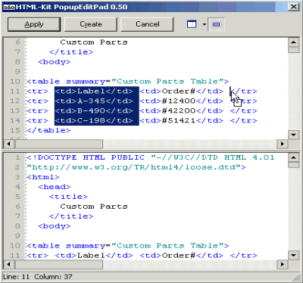This screenshot has height=283, width=303.
Task: Click the Create button
Action: (91, 24)
